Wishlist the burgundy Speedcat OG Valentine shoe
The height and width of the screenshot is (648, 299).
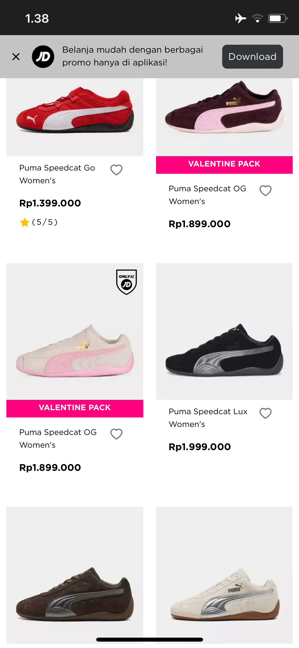click(265, 191)
